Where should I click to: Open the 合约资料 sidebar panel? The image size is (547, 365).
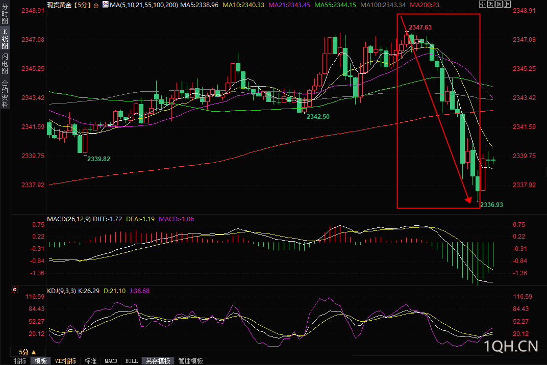pyautogui.click(x=5, y=93)
